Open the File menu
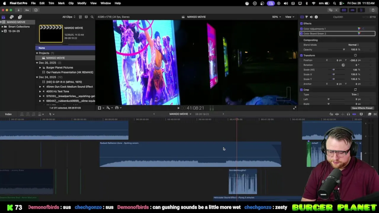The width and height of the screenshot is (379, 213). [x=33, y=3]
